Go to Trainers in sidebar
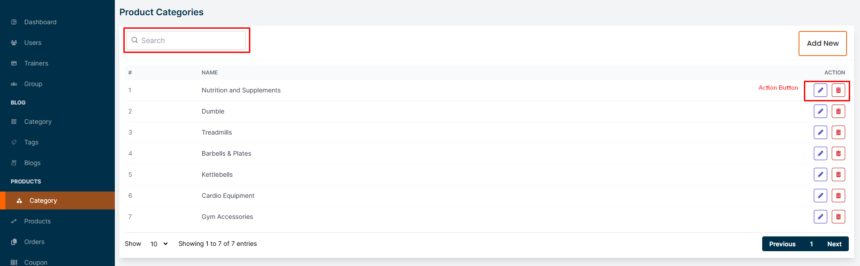This screenshot has width=860, height=266. coord(36,63)
